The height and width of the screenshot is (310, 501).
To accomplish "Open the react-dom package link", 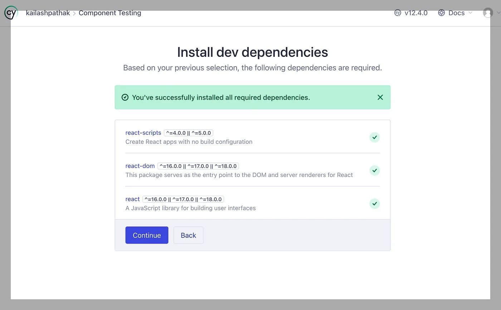I will pos(140,166).
